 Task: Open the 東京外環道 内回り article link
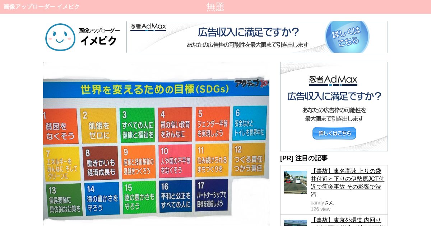click(x=347, y=221)
